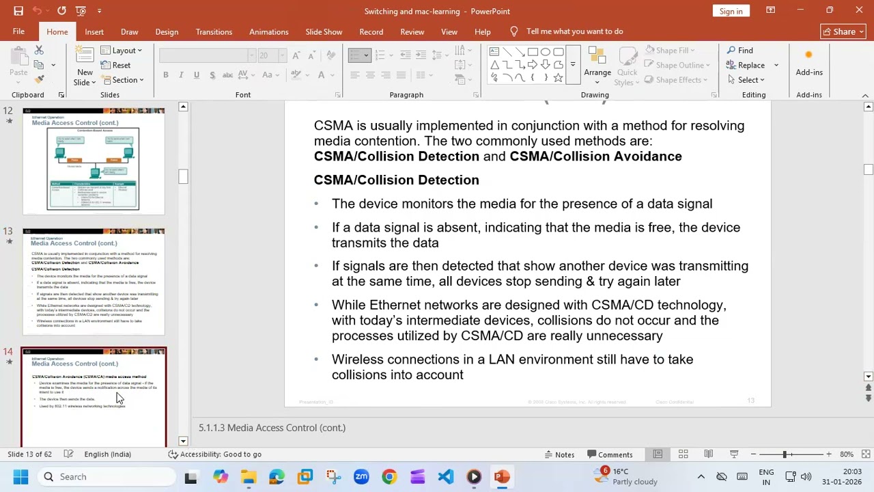
Task: Switch to the Transitions tab
Action: (x=214, y=31)
